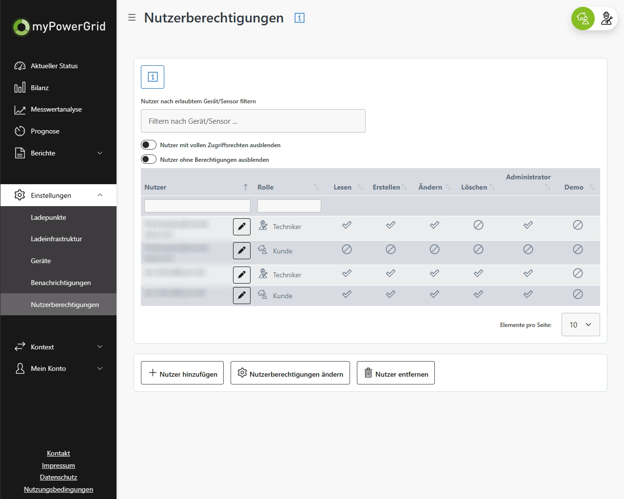Open Geräte settings

coord(58,261)
